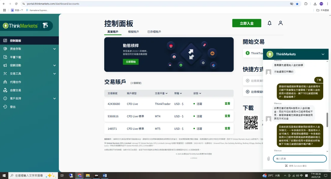Click the 代理合作 people icon
Image resolution: width=331 pixels, height=179 pixels.
[x=5, y=82]
